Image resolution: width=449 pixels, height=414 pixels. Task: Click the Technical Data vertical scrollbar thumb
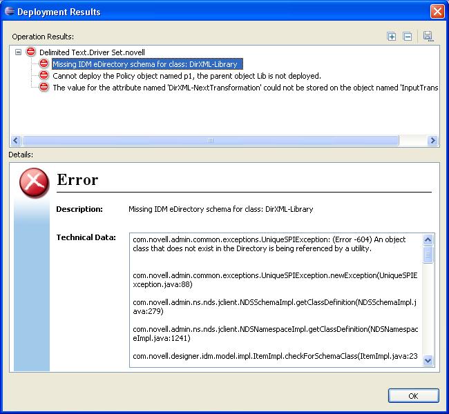[428, 255]
